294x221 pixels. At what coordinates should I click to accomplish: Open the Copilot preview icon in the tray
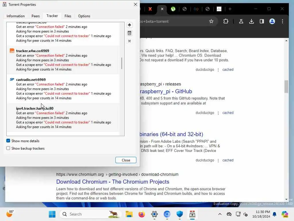point(285,214)
